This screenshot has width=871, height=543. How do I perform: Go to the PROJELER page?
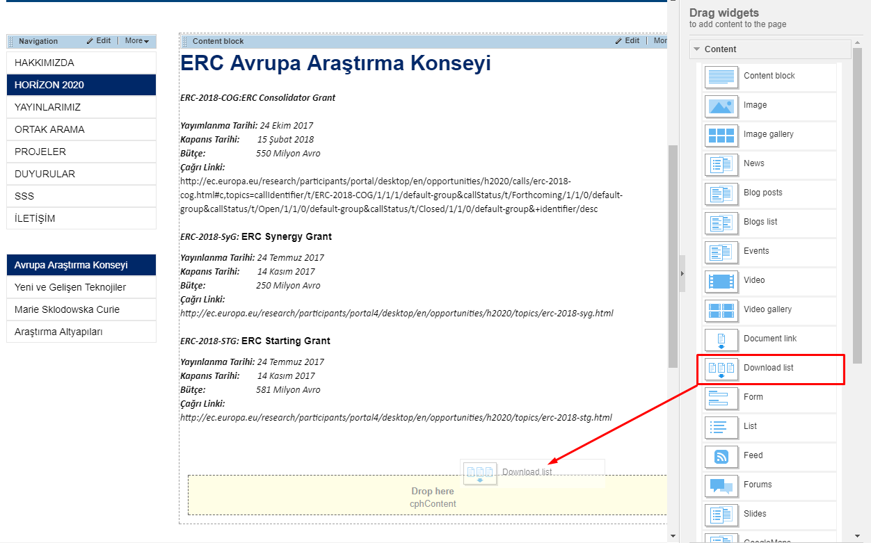coord(81,152)
